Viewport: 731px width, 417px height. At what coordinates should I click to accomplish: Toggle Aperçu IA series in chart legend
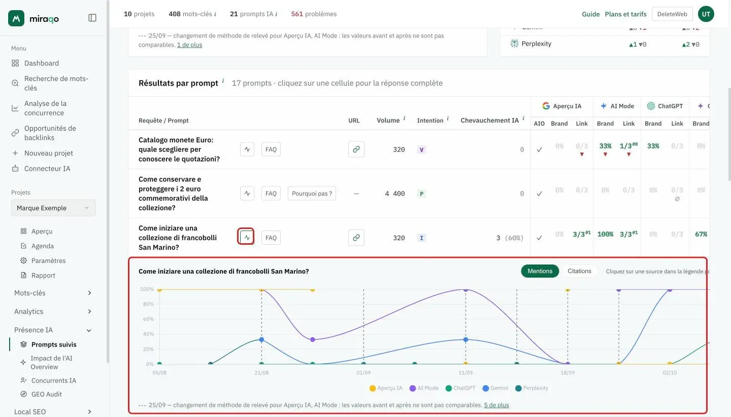tap(386, 388)
